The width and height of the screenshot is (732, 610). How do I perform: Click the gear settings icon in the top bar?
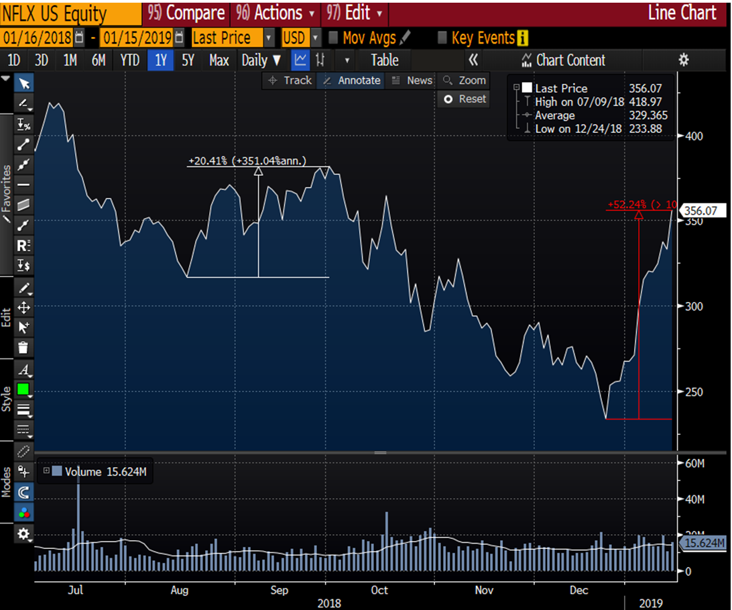coord(683,60)
